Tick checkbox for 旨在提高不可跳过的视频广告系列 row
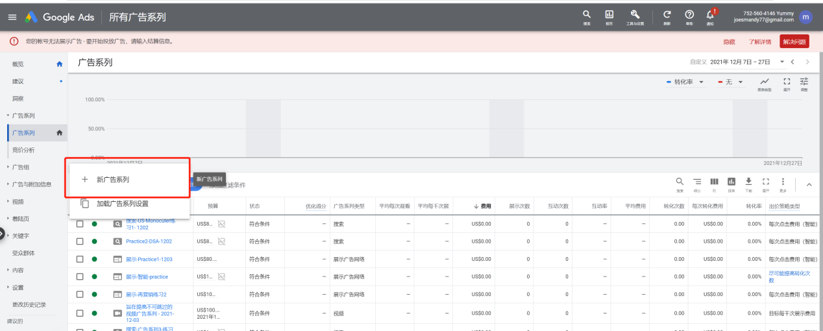 click(80, 313)
